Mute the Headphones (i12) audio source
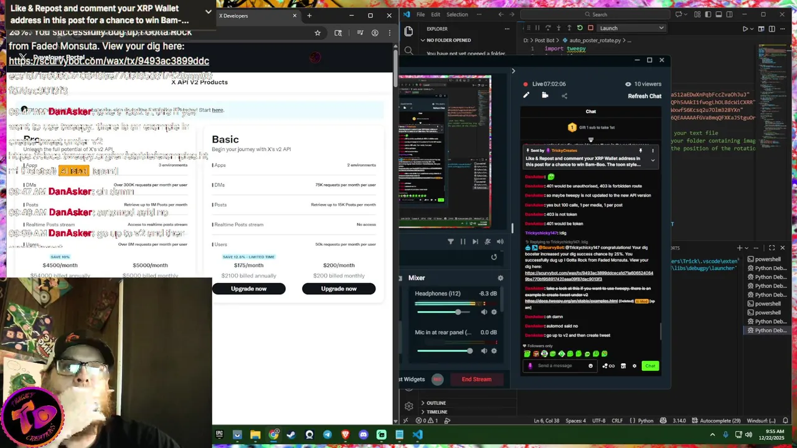Viewport: 797px width, 448px height. [484, 312]
